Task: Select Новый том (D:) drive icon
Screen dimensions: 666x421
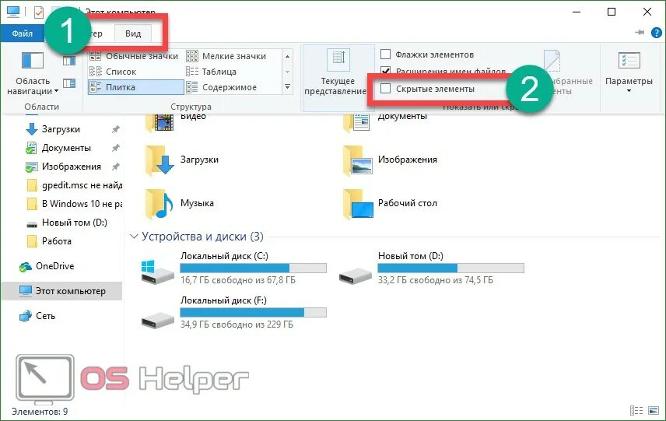Action: coord(356,275)
